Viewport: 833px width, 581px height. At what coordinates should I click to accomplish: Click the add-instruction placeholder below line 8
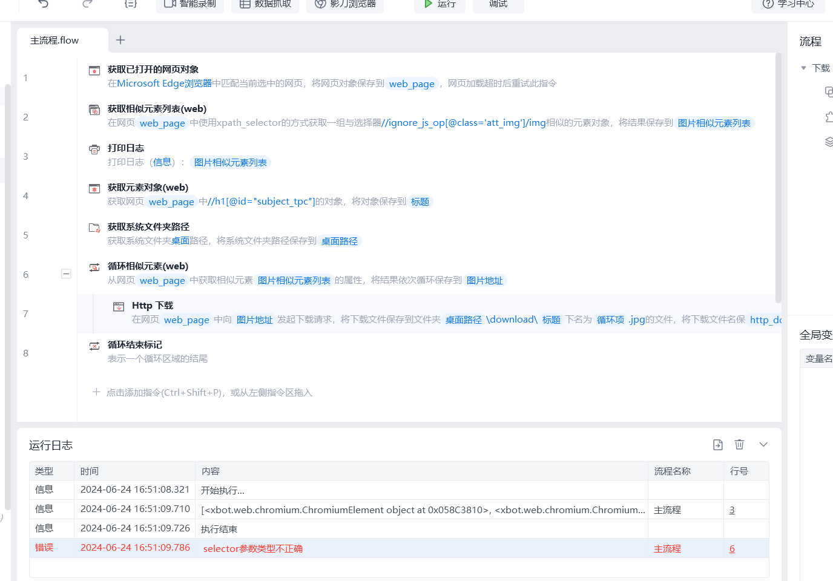209,393
